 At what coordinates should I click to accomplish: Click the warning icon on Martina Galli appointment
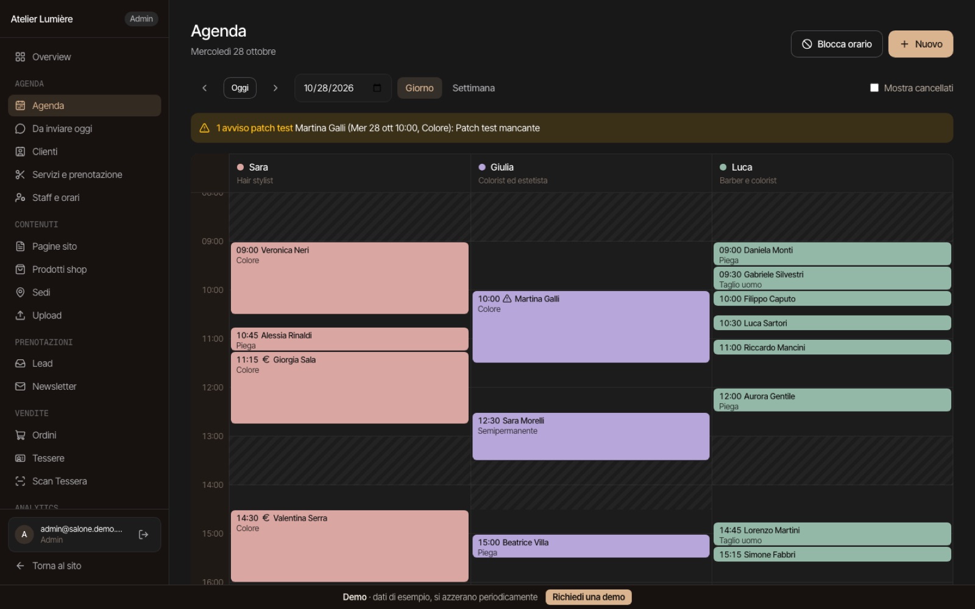pos(507,299)
